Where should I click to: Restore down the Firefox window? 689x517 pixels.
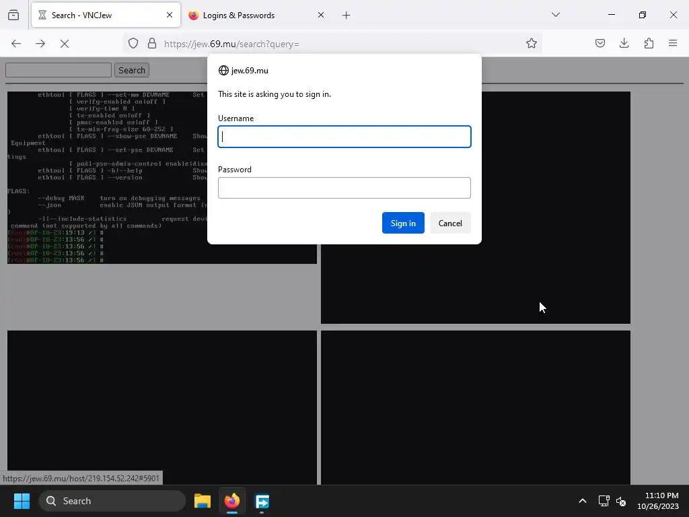643,15
